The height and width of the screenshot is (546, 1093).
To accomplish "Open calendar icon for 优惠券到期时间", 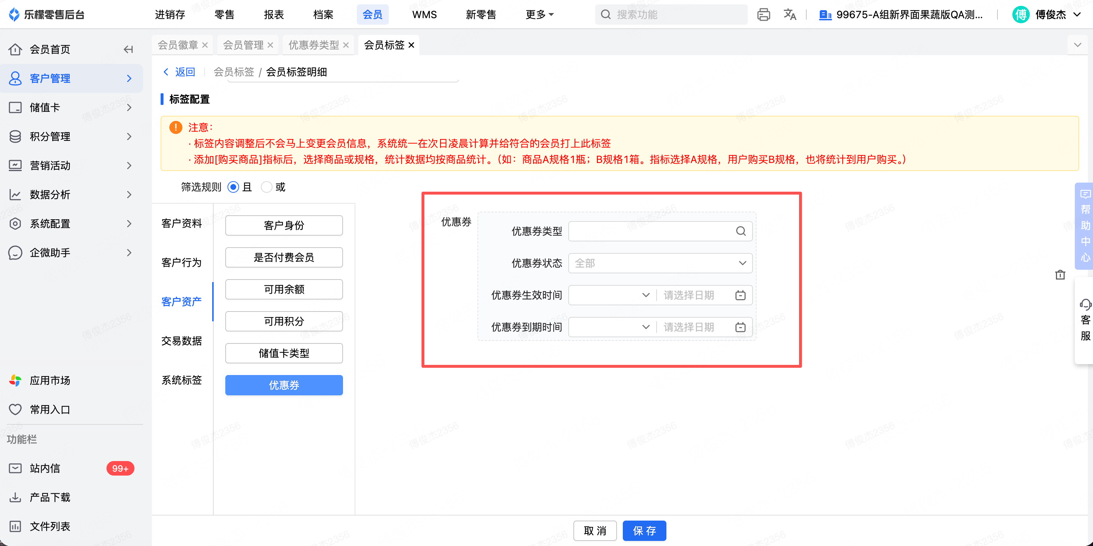I will [740, 327].
